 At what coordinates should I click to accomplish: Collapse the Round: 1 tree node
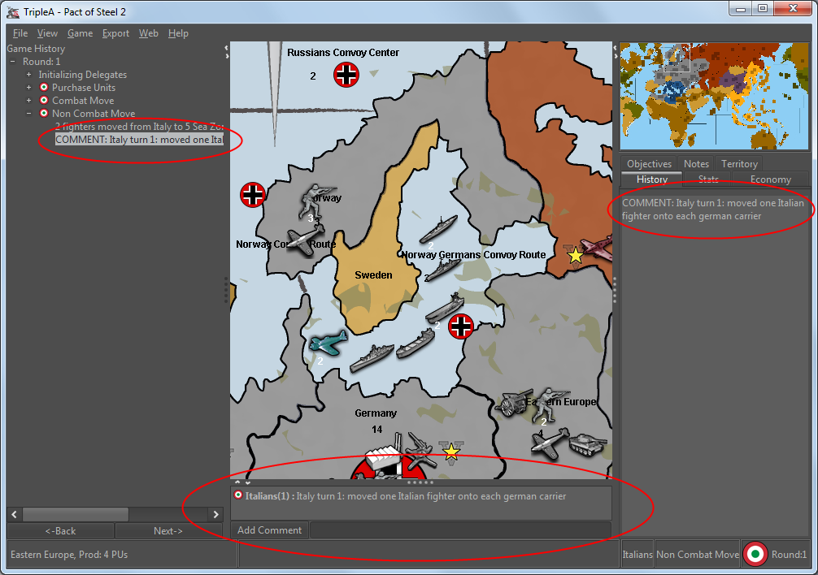[13, 62]
